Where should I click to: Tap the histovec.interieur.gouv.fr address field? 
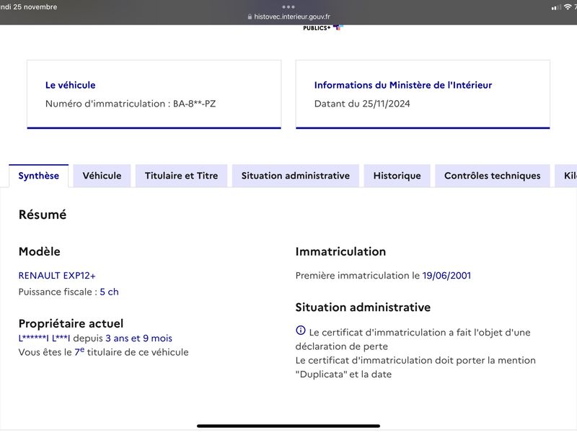(x=289, y=17)
